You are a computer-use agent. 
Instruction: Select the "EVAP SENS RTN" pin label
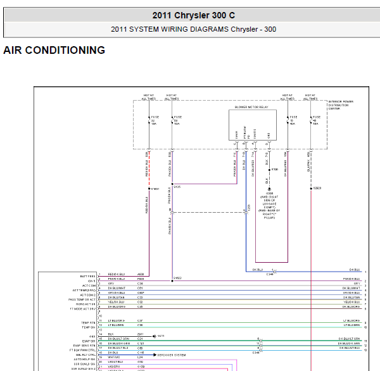click(x=84, y=346)
